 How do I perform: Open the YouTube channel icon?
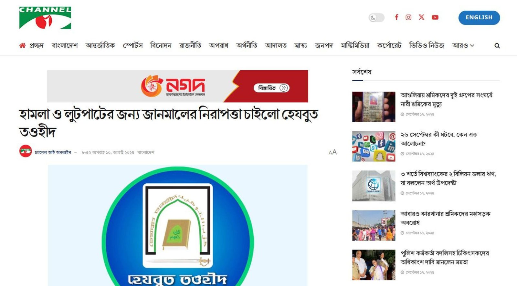click(435, 17)
